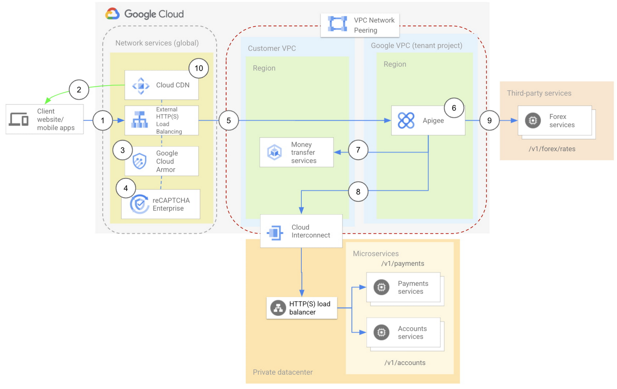Image resolution: width=617 pixels, height=389 pixels.
Task: Select the External HTTP(S) Load Balancing icon
Action: pyautogui.click(x=140, y=120)
